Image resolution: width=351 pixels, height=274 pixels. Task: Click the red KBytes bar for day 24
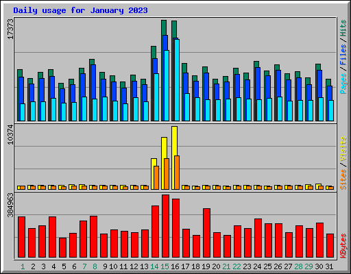[x=258, y=238]
